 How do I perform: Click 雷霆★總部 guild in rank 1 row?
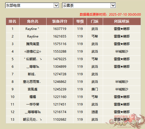coord(122,29)
